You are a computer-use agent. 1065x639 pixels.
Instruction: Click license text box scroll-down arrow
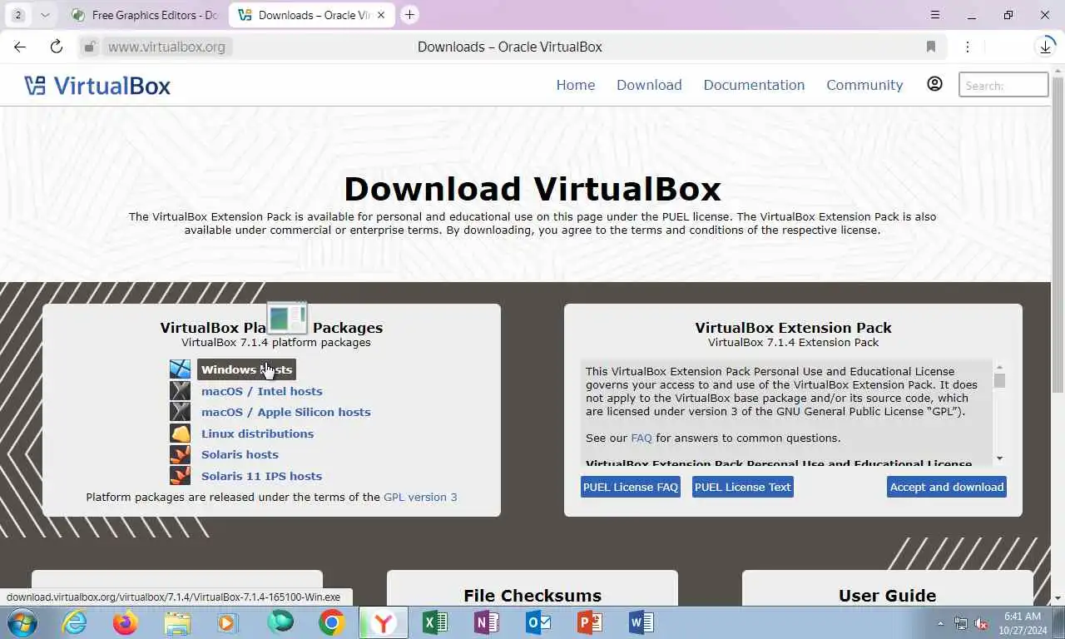999,458
